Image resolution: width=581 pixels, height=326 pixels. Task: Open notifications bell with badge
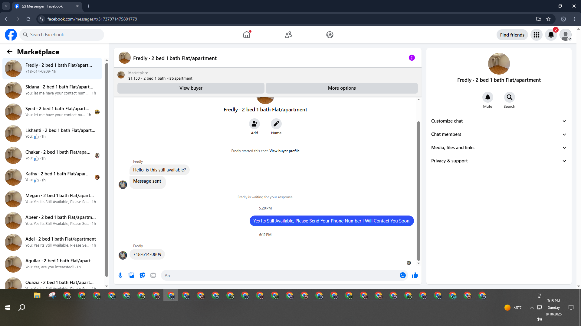tap(551, 35)
